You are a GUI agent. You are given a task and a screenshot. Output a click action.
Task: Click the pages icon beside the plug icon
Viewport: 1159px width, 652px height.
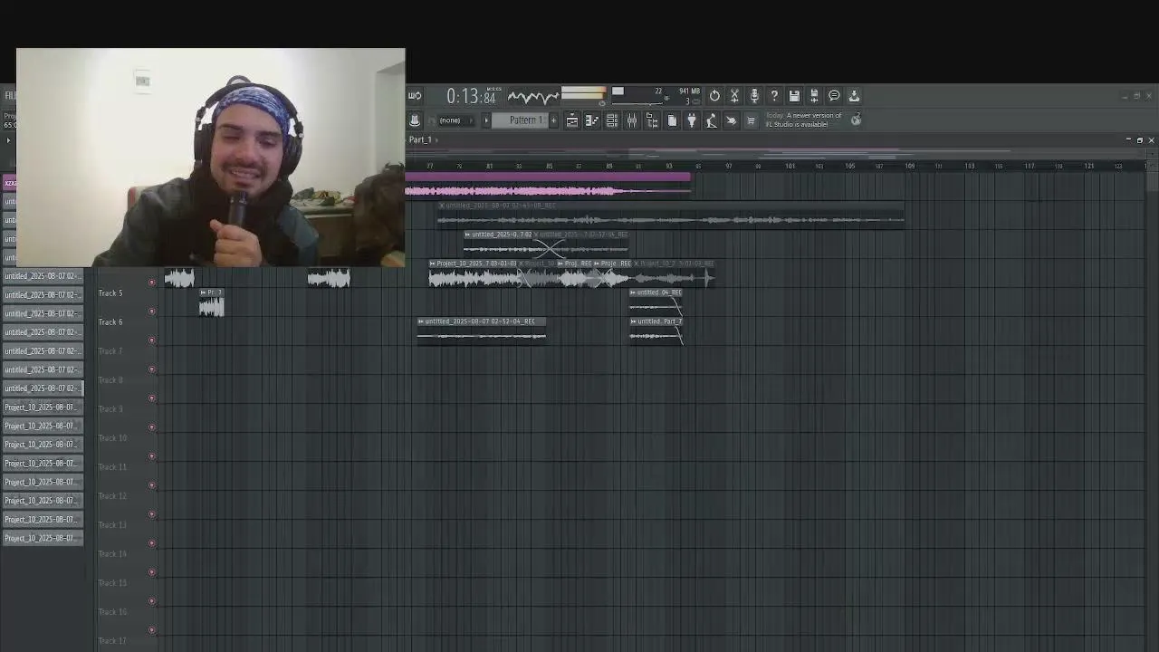672,120
